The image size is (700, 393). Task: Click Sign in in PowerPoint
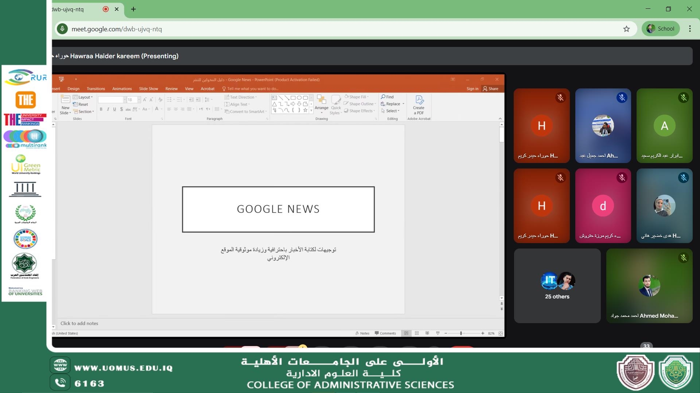pyautogui.click(x=472, y=89)
